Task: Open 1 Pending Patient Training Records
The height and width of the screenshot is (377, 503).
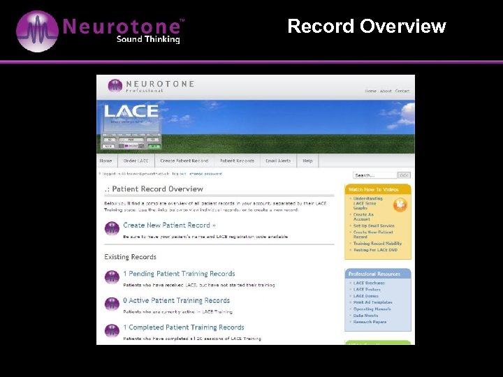Action: tap(179, 274)
